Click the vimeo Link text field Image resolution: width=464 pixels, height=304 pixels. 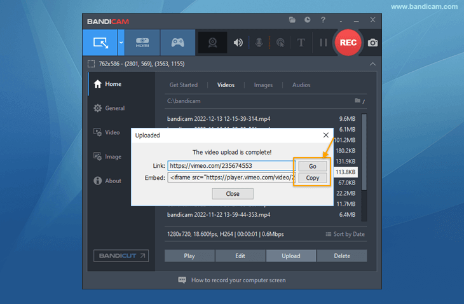pos(231,165)
